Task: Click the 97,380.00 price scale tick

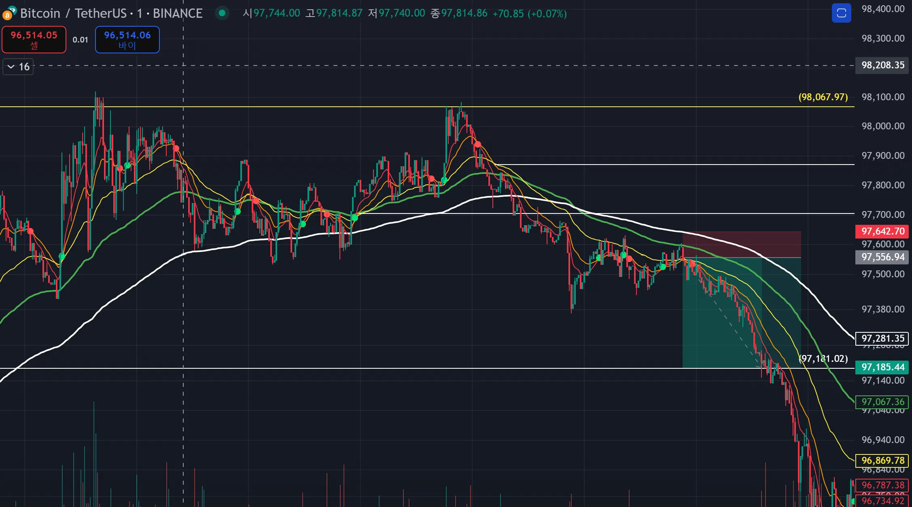Action: pyautogui.click(x=883, y=309)
